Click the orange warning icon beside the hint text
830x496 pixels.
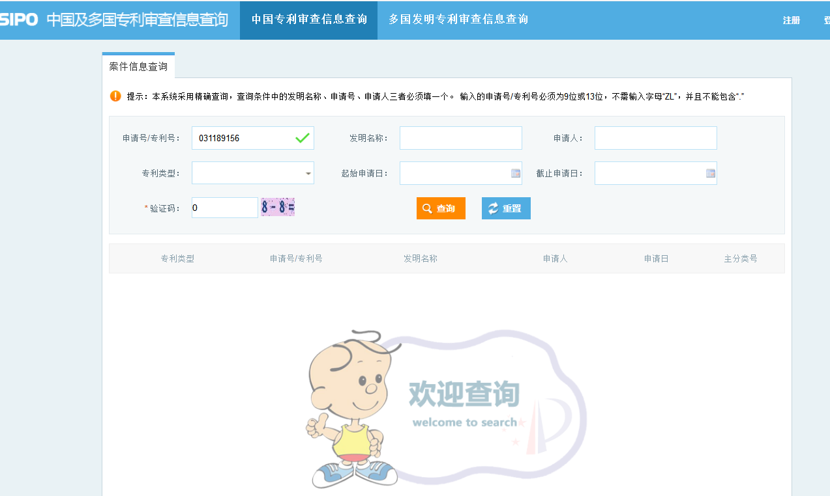[x=115, y=96]
